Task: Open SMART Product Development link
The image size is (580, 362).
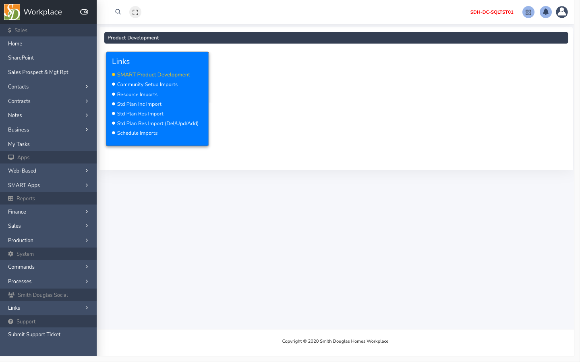Action: 153,74
